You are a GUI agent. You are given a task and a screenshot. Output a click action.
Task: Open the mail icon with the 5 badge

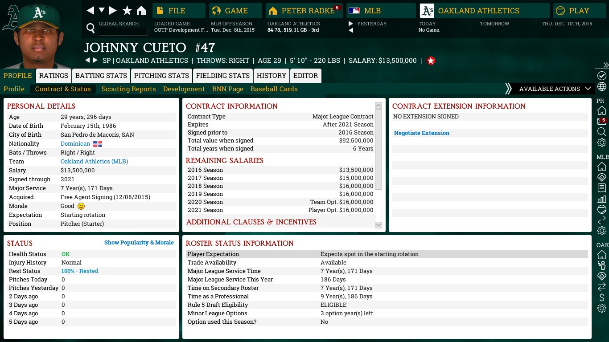click(x=601, y=121)
